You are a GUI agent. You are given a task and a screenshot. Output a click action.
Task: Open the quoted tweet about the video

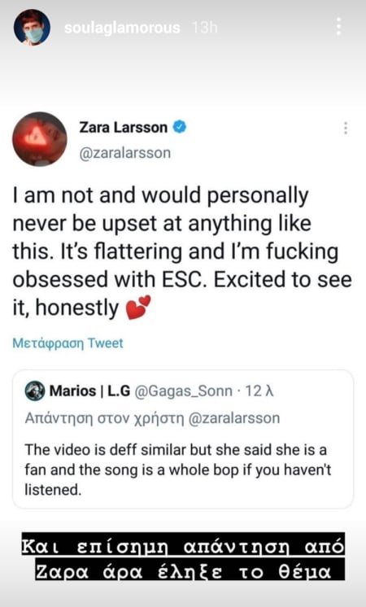(x=183, y=439)
